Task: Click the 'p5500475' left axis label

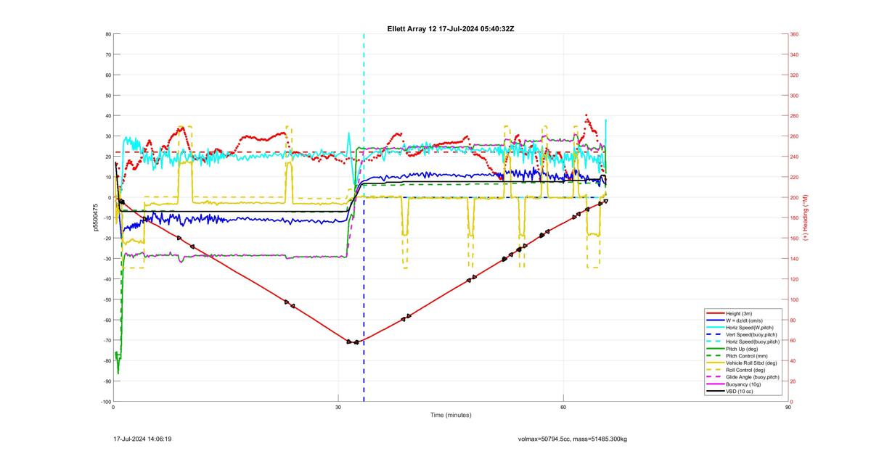Action: (x=95, y=218)
